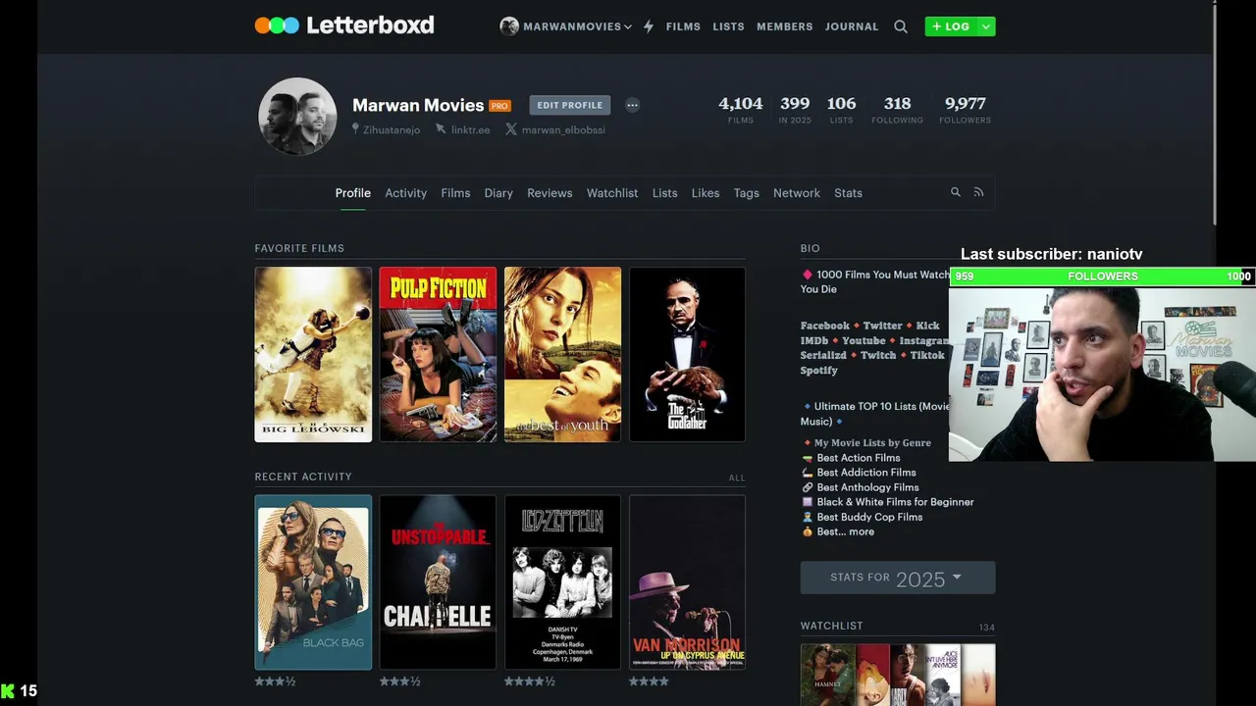Switch to the Diary tab
The width and height of the screenshot is (1256, 706).
pyautogui.click(x=498, y=193)
